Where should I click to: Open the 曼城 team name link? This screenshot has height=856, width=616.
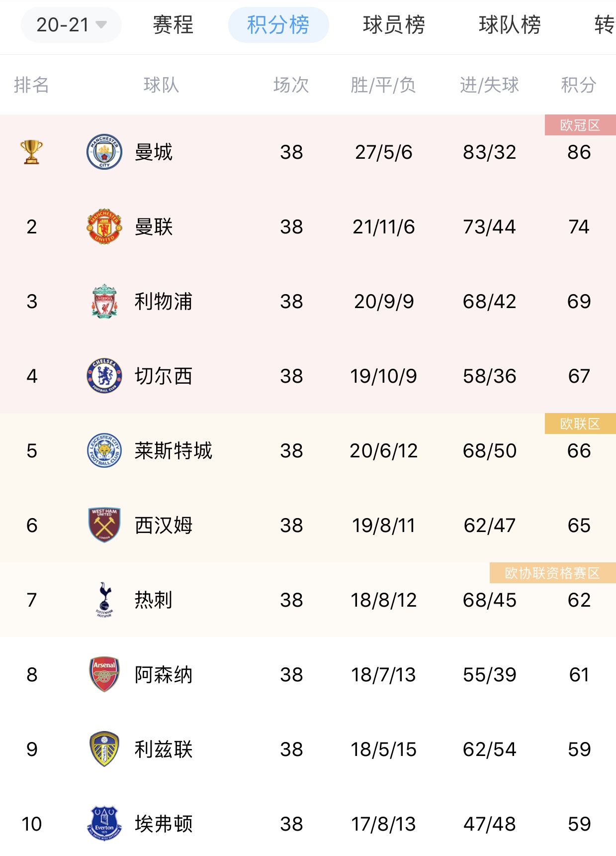point(154,152)
